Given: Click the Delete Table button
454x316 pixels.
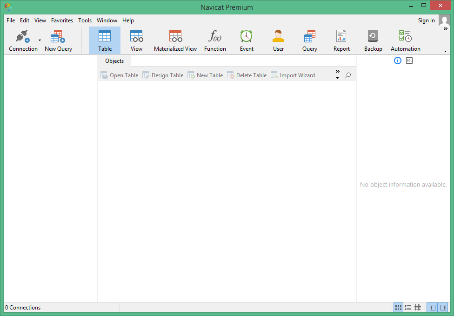Looking at the screenshot, I should pos(247,75).
